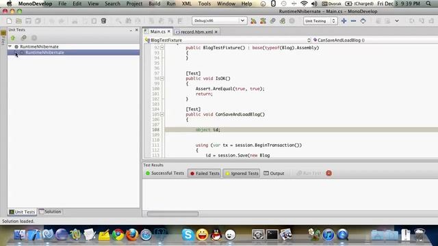Close the record.hbm.xml tab
This screenshot has width=438, height=246.
[x=216, y=32]
